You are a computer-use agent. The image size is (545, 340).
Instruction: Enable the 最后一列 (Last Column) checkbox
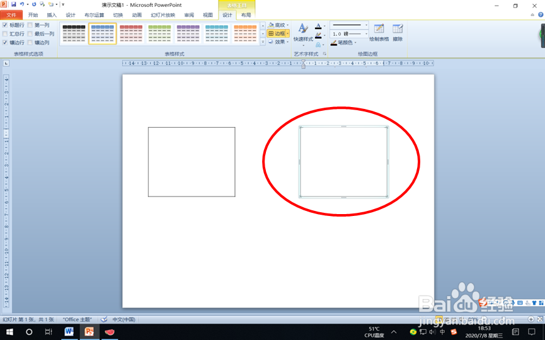pos(30,34)
